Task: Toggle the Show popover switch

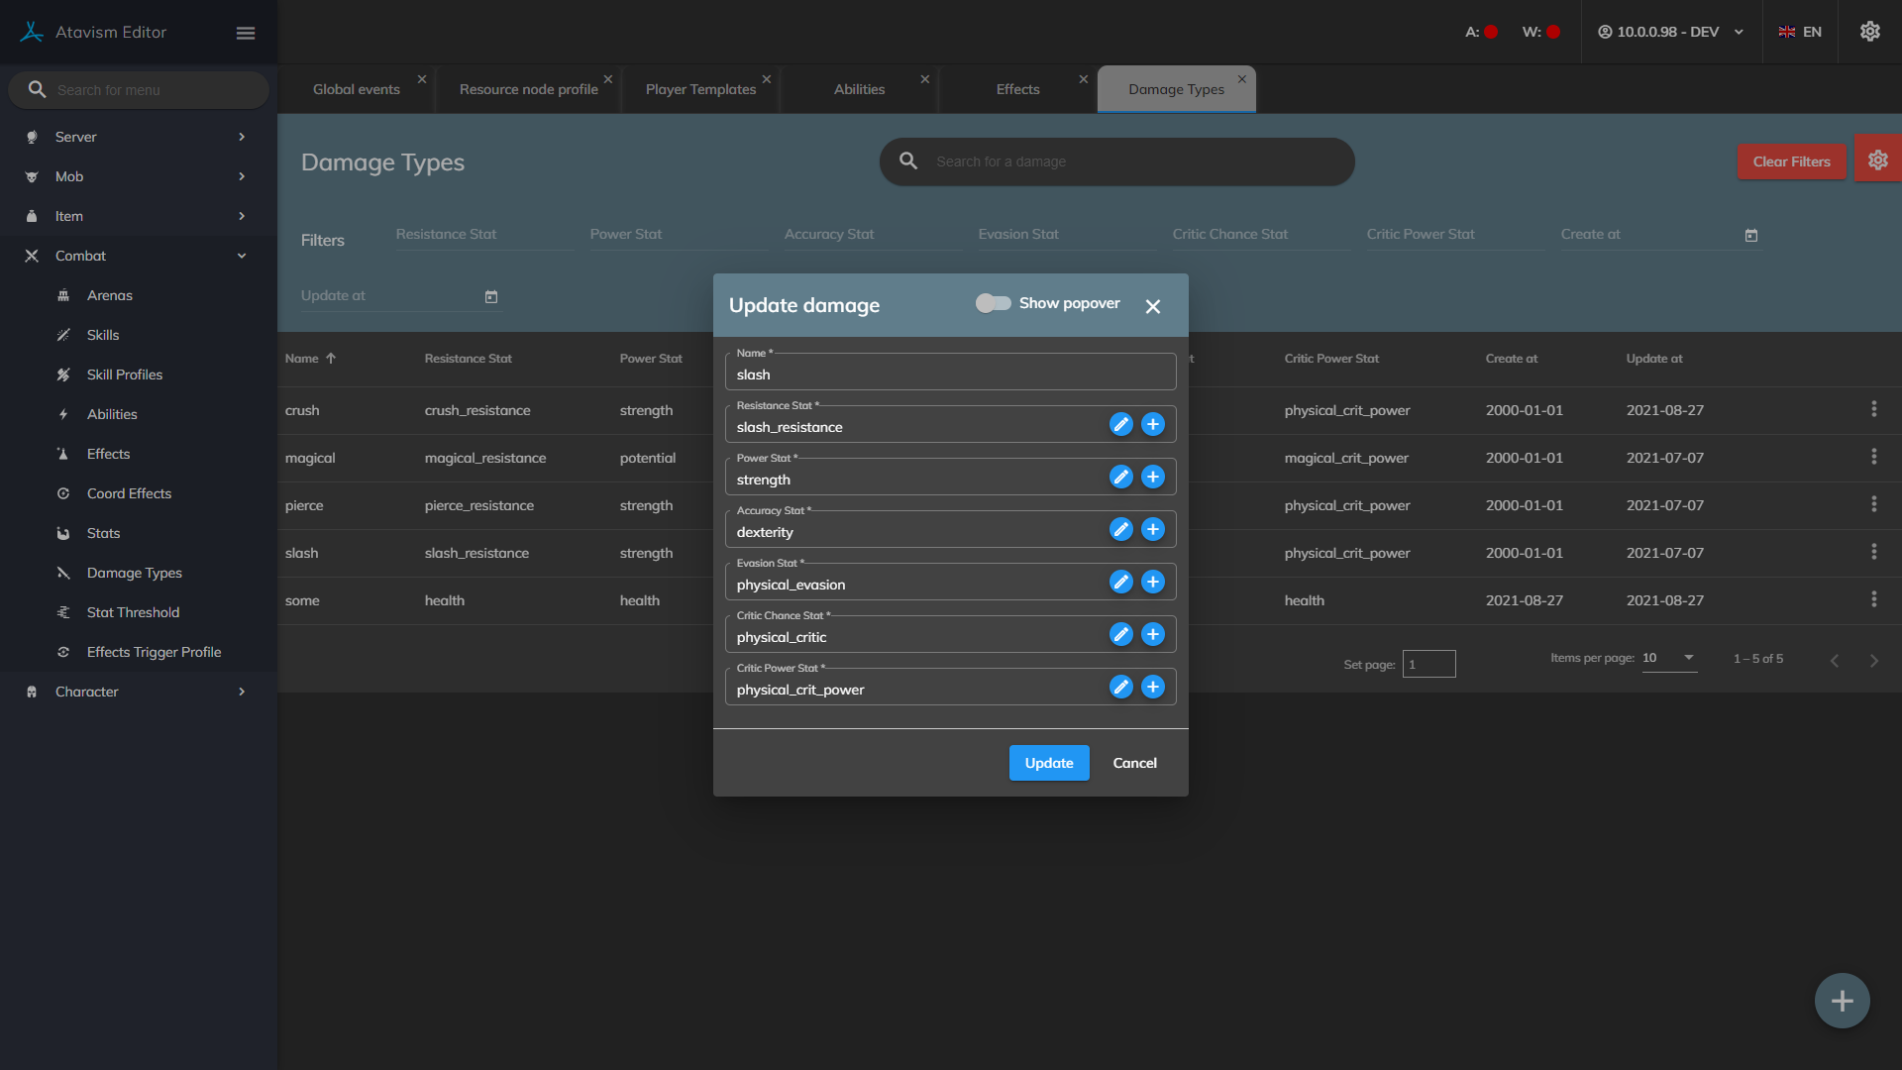Action: [x=993, y=303]
